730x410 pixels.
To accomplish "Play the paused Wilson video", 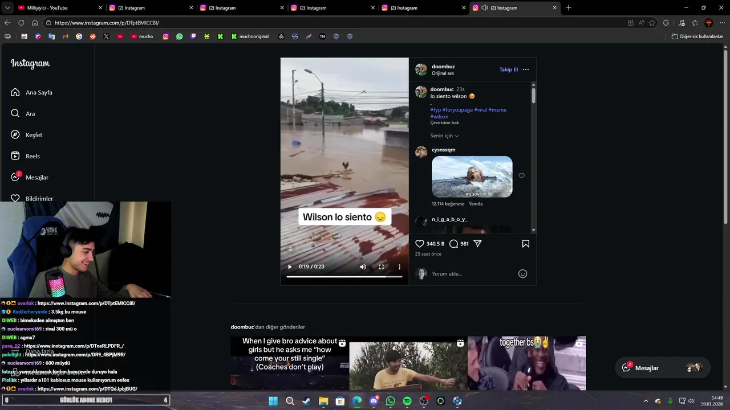I will pyautogui.click(x=290, y=266).
